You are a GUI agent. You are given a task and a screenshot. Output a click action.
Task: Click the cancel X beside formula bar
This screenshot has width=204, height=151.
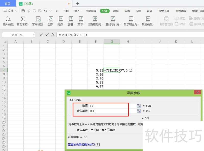[x=41, y=35]
